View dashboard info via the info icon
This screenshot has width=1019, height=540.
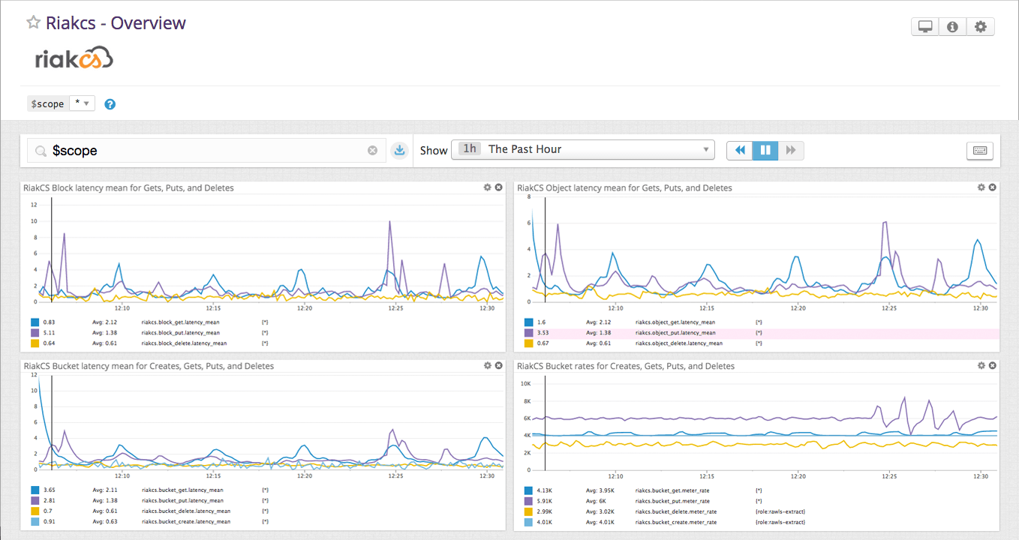pos(952,25)
